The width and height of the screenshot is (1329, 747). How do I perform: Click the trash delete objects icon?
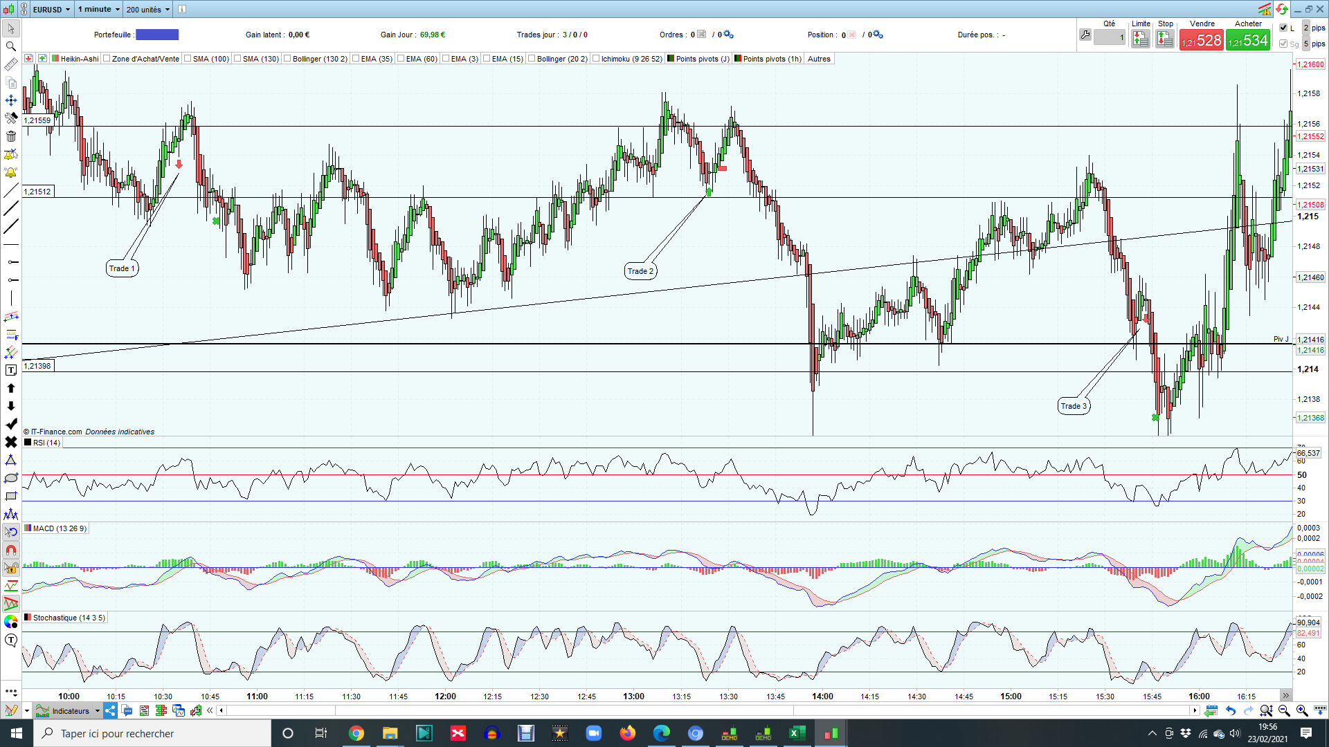pyautogui.click(x=11, y=136)
